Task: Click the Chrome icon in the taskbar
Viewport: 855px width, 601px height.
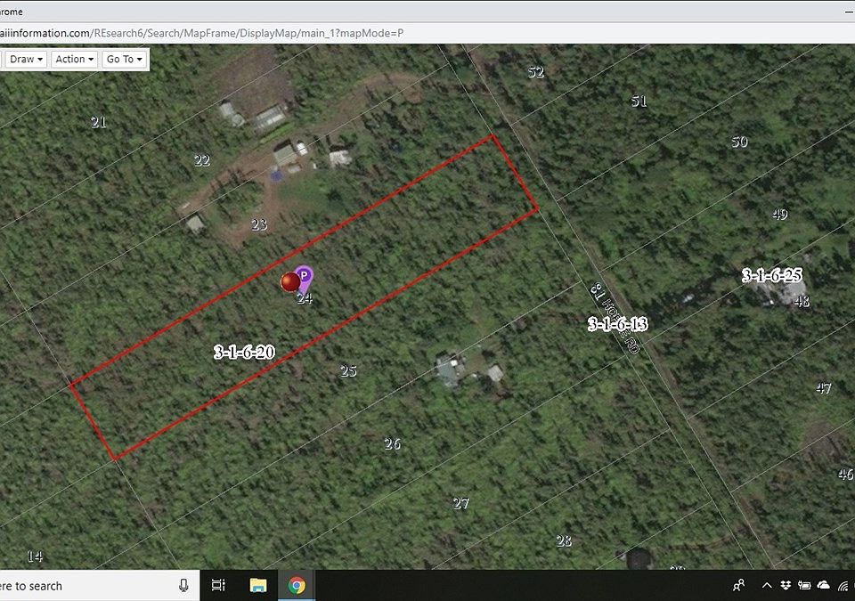Action: click(x=297, y=586)
